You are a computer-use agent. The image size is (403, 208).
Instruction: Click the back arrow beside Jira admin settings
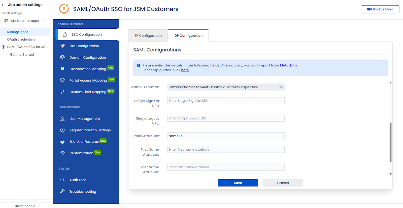[3, 5]
